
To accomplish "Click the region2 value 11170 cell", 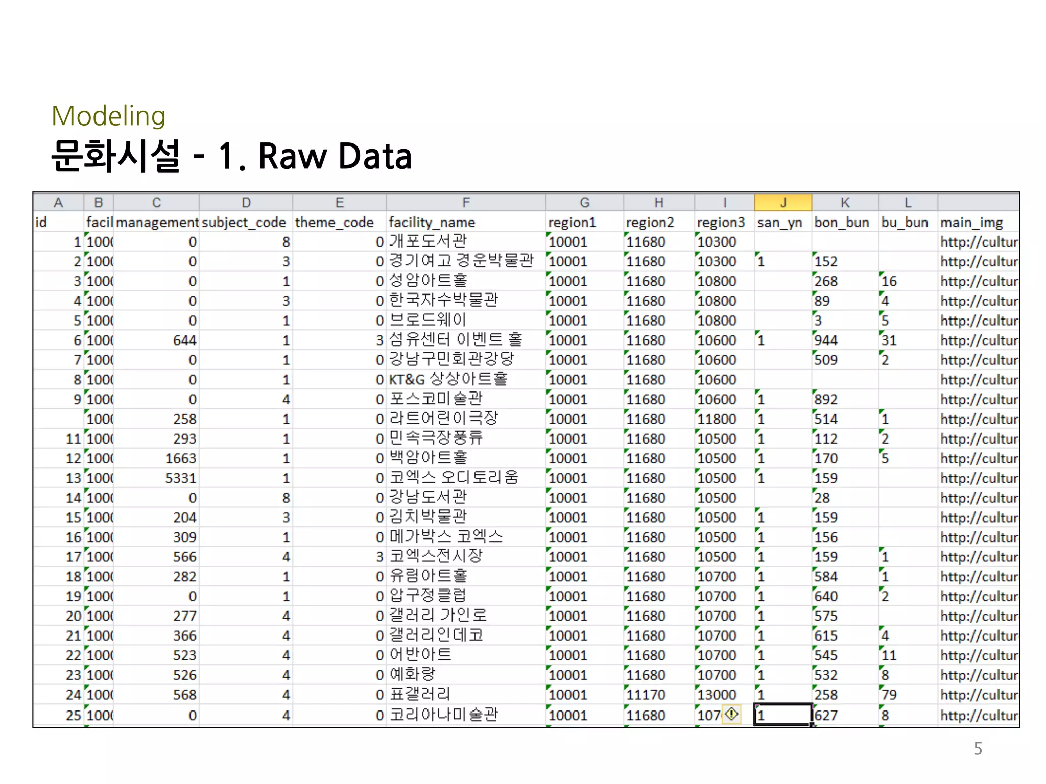I will click(x=646, y=695).
